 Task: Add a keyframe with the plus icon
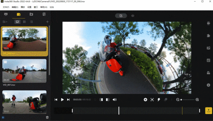145,99
